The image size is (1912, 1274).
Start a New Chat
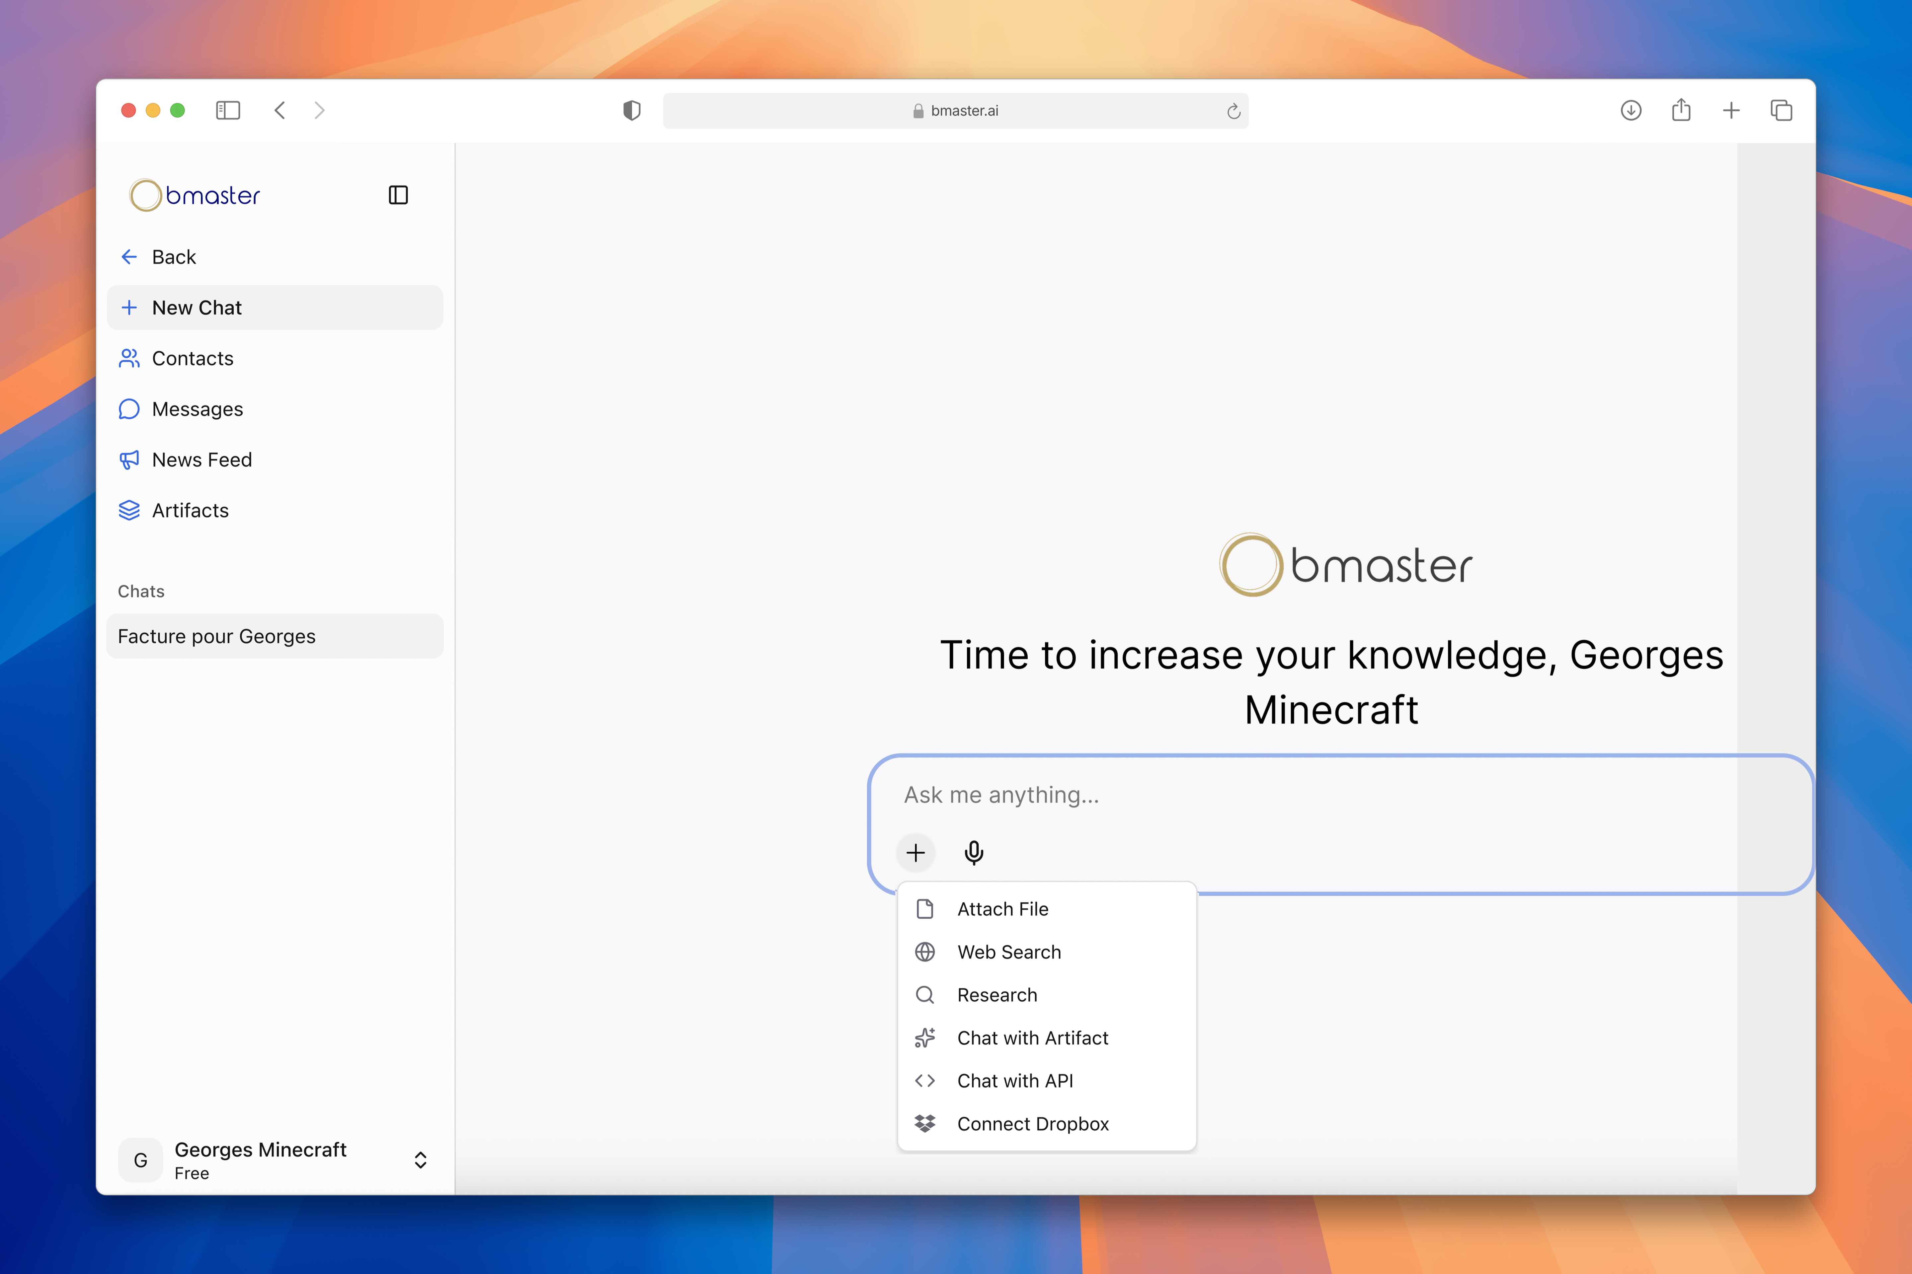(x=197, y=308)
